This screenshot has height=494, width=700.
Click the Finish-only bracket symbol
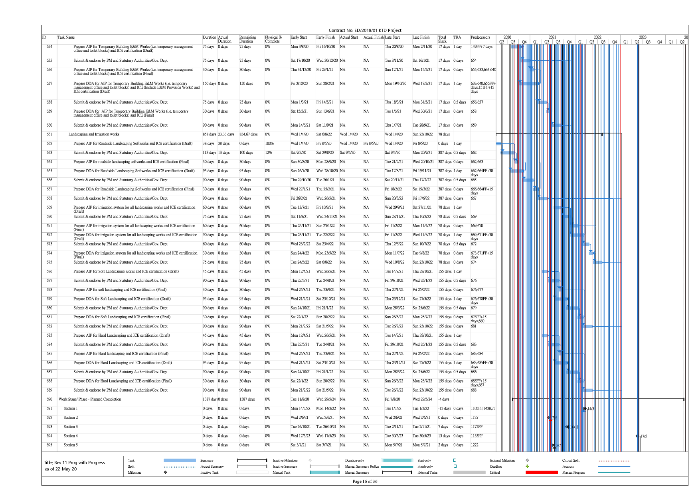pyautogui.click(x=455, y=467)
